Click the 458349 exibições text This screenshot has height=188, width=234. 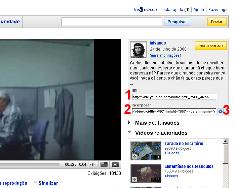[x=179, y=171]
